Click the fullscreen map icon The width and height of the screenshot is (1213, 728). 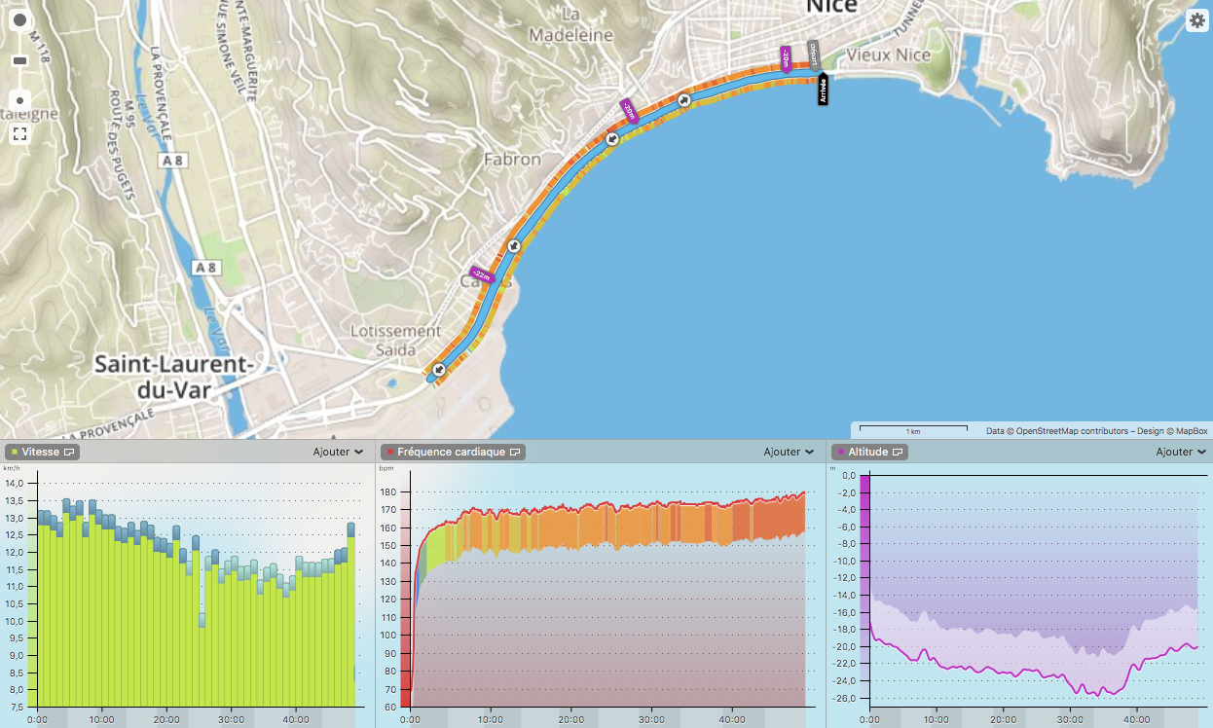[x=19, y=134]
